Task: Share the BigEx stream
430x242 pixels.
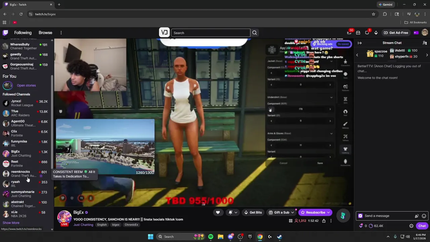Action: click(324, 221)
